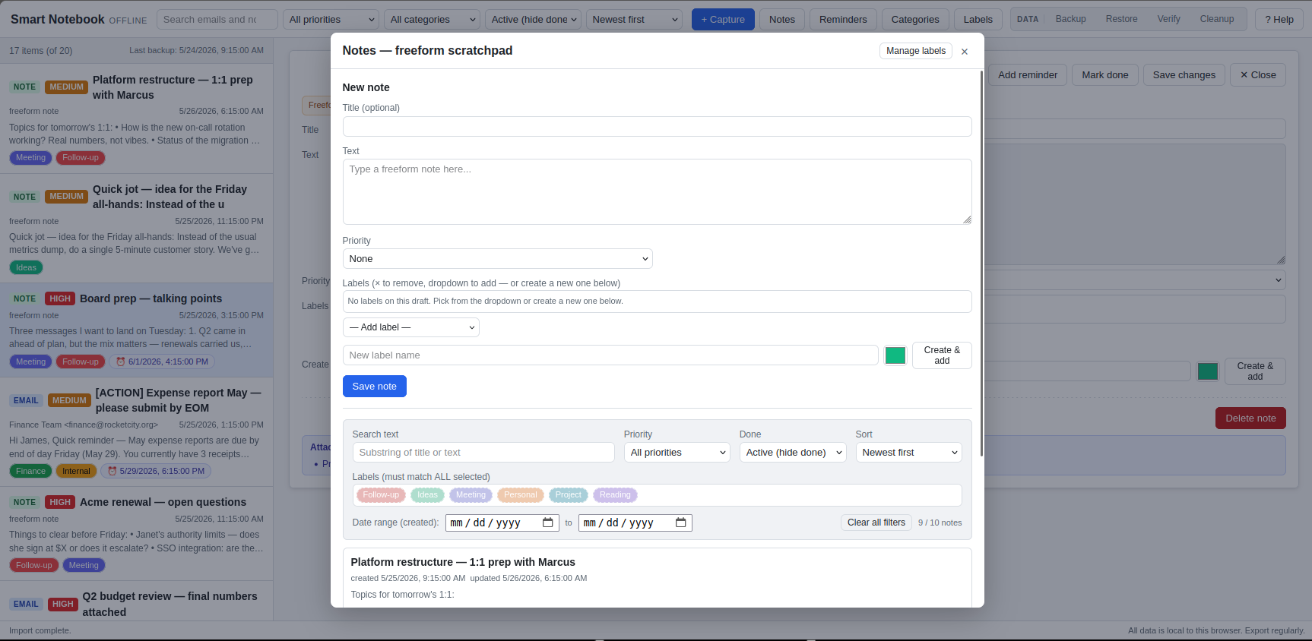Click Save changes in background panel
This screenshot has height=641, width=1312.
1184,75
